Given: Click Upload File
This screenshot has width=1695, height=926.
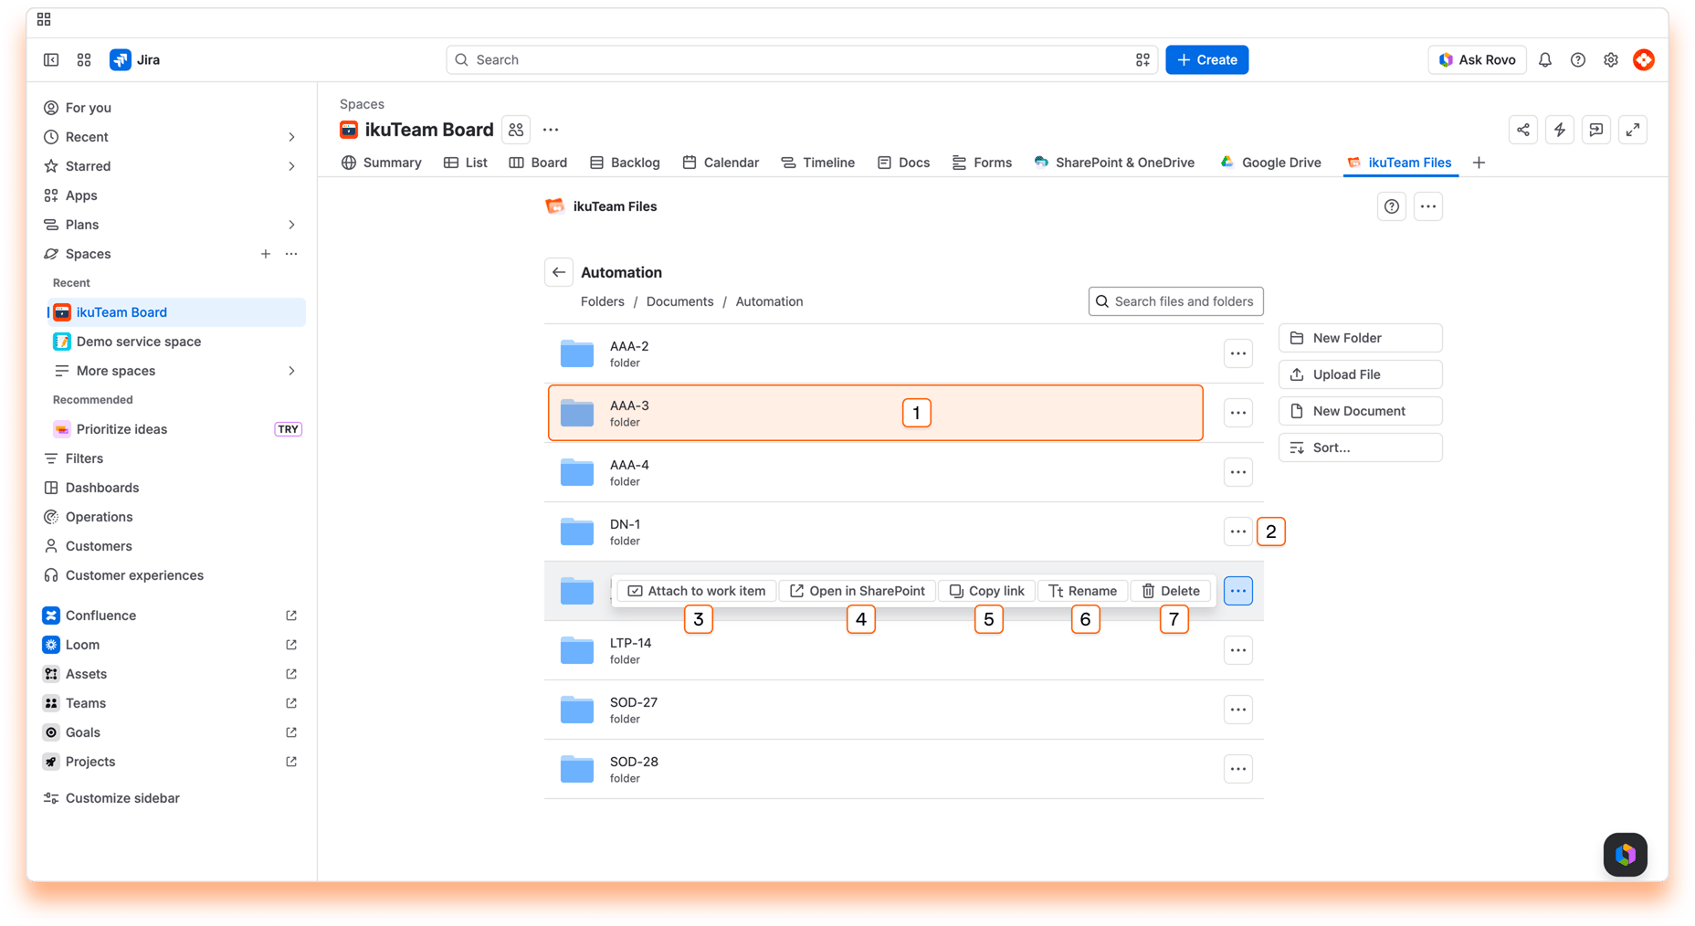Looking at the screenshot, I should click(x=1360, y=374).
